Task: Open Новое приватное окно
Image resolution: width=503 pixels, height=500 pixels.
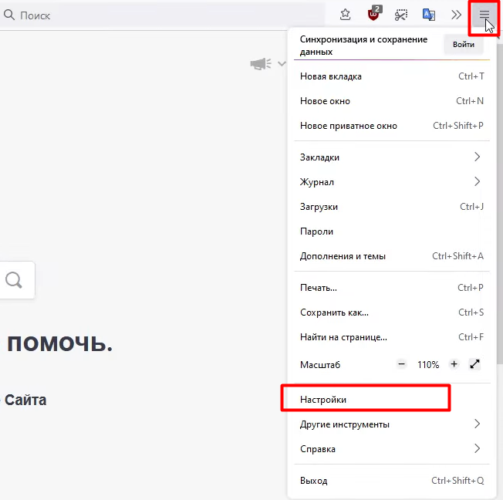Action: point(392,126)
